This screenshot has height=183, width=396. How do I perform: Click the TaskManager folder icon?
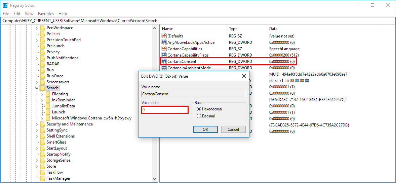click(42, 178)
